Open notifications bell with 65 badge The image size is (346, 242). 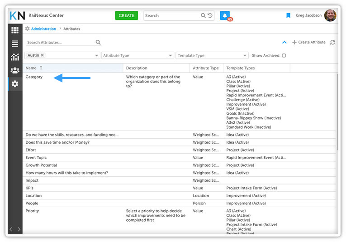click(x=225, y=16)
